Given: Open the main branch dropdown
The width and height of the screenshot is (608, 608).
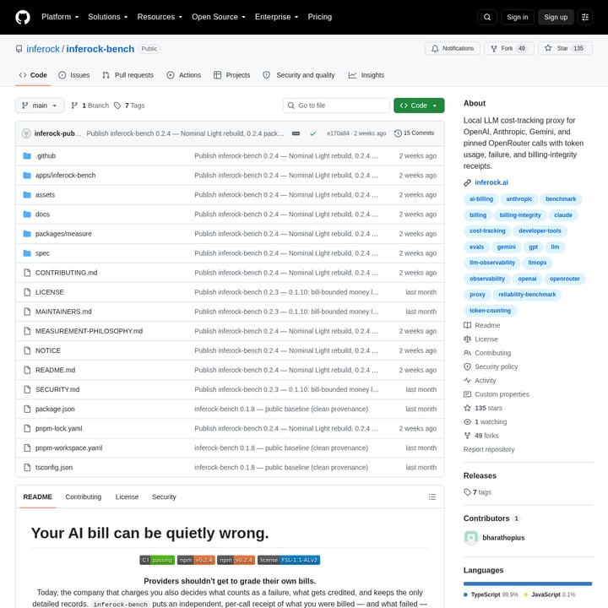Looking at the screenshot, I should (40, 106).
